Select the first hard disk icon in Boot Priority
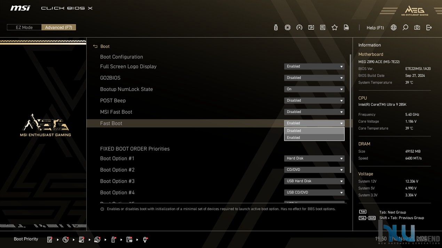This screenshot has height=248, width=442. 50,239
